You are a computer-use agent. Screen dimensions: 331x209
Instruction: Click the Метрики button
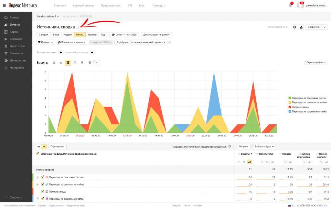244,147
